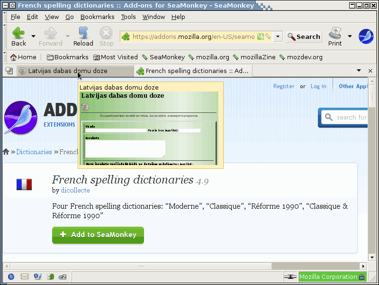Click the puzzle-piece site icon in address bar
The image size is (379, 285).
pyautogui.click(x=126, y=37)
